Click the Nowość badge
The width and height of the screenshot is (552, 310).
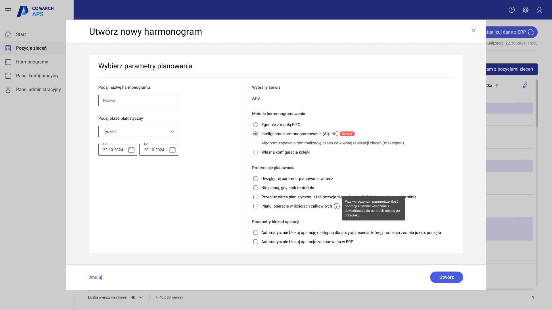pyautogui.click(x=347, y=134)
